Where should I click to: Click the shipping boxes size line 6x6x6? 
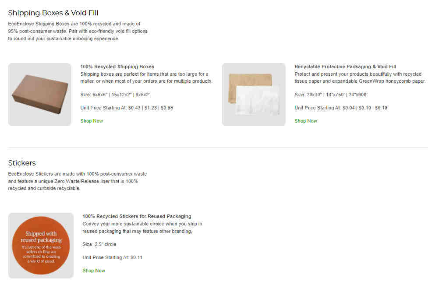pos(116,95)
